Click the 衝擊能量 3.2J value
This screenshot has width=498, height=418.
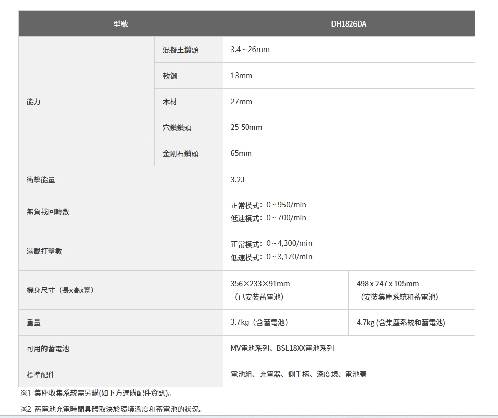(238, 179)
